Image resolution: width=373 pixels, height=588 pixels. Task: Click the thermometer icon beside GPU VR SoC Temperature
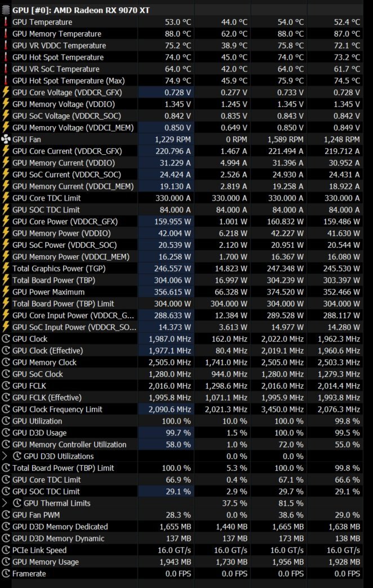tap(6, 69)
